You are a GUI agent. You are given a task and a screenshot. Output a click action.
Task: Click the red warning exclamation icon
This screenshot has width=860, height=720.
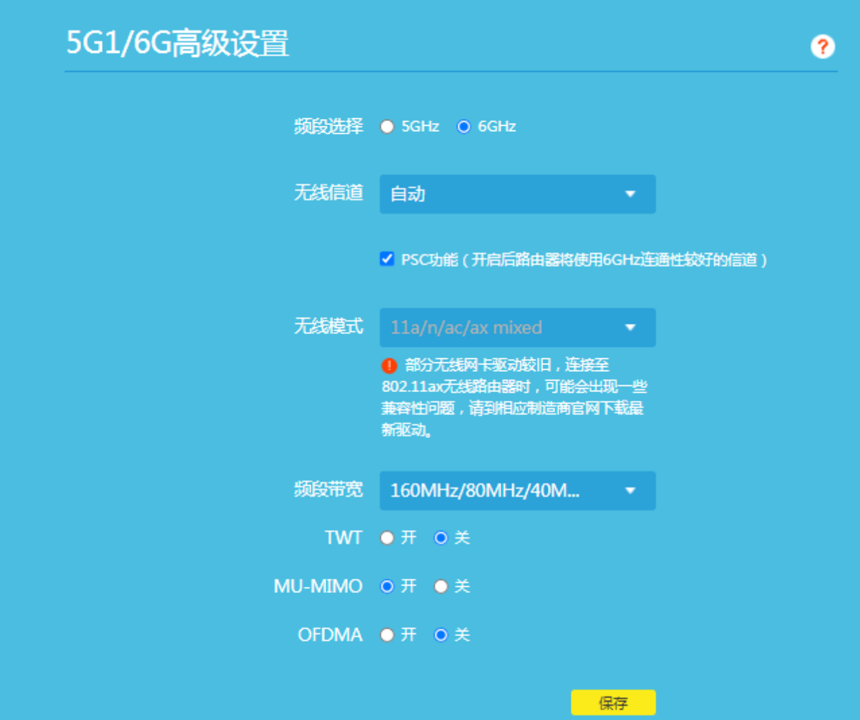[389, 366]
